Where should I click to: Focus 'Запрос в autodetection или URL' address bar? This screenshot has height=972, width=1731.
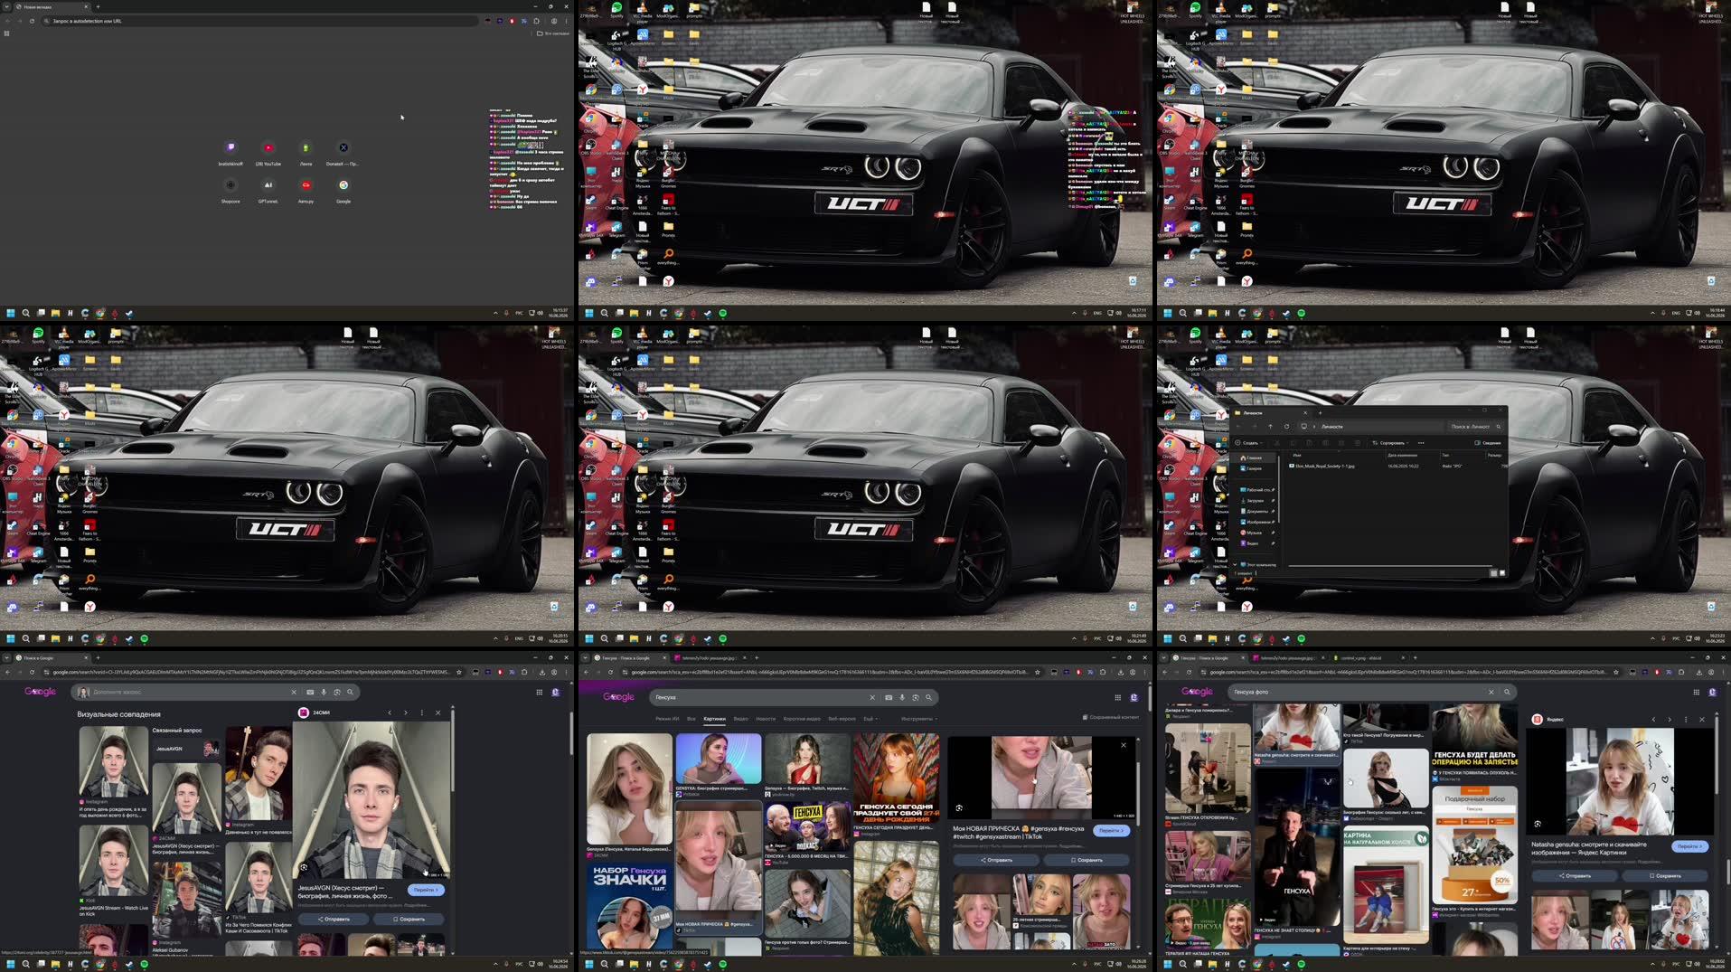coord(262,21)
